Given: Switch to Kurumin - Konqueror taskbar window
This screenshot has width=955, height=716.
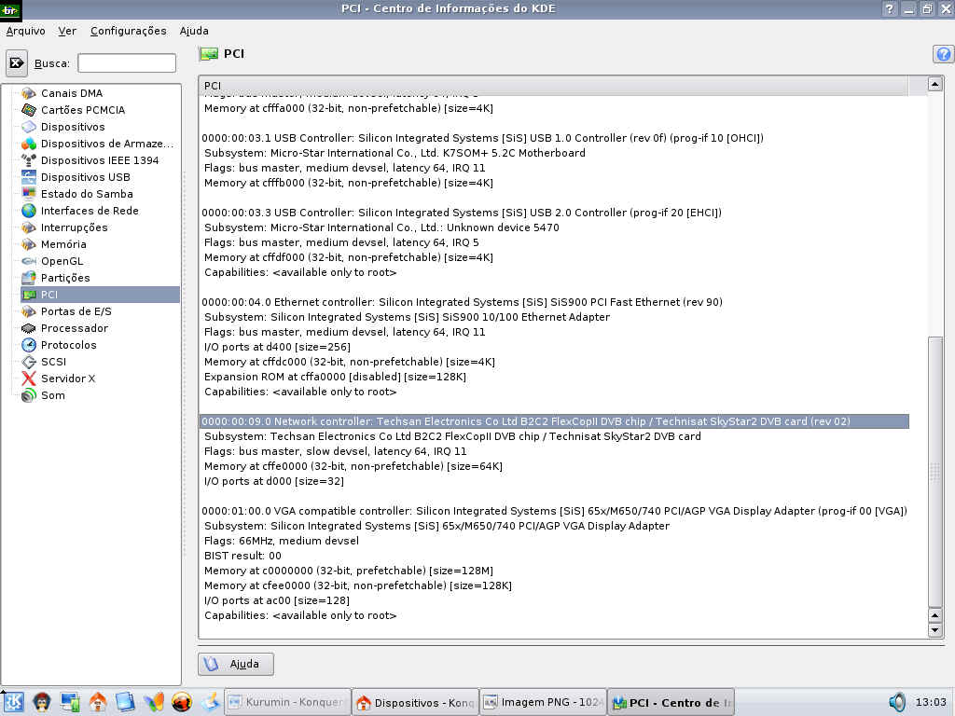Looking at the screenshot, I should (x=287, y=702).
